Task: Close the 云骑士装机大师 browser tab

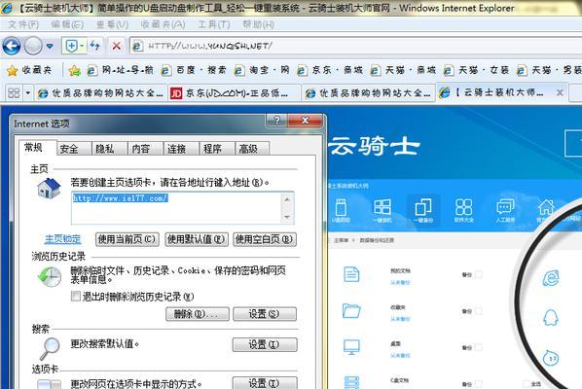Action: (x=560, y=92)
